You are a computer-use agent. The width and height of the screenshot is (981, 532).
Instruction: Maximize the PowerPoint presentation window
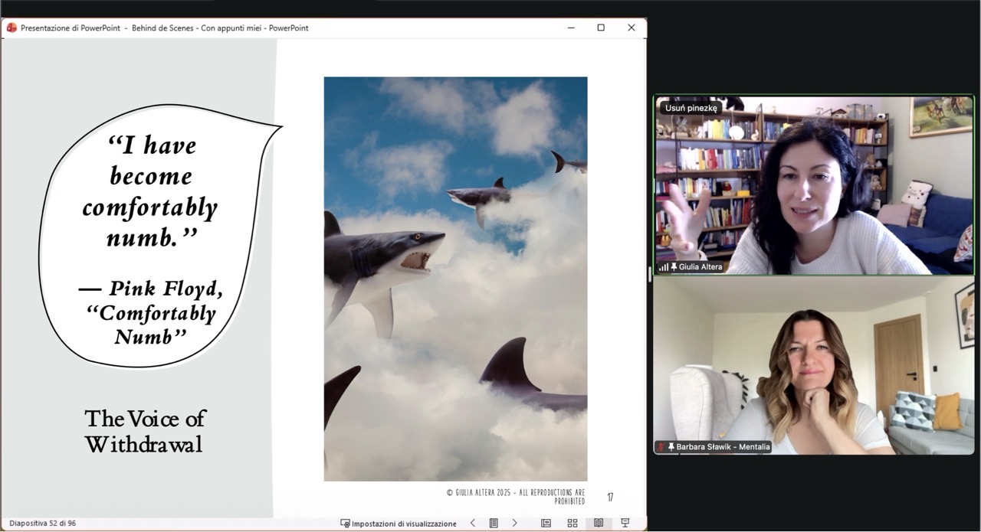(601, 28)
